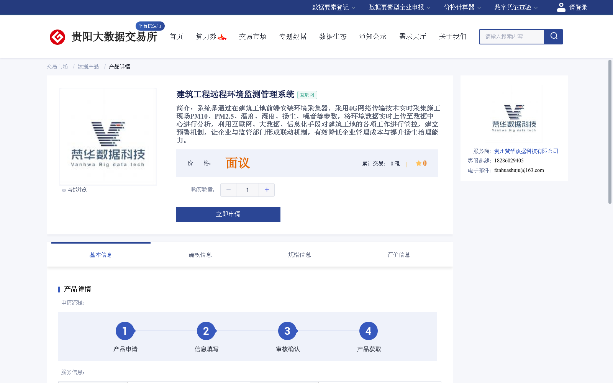Increase purchase quantity with plus button

pos(267,190)
